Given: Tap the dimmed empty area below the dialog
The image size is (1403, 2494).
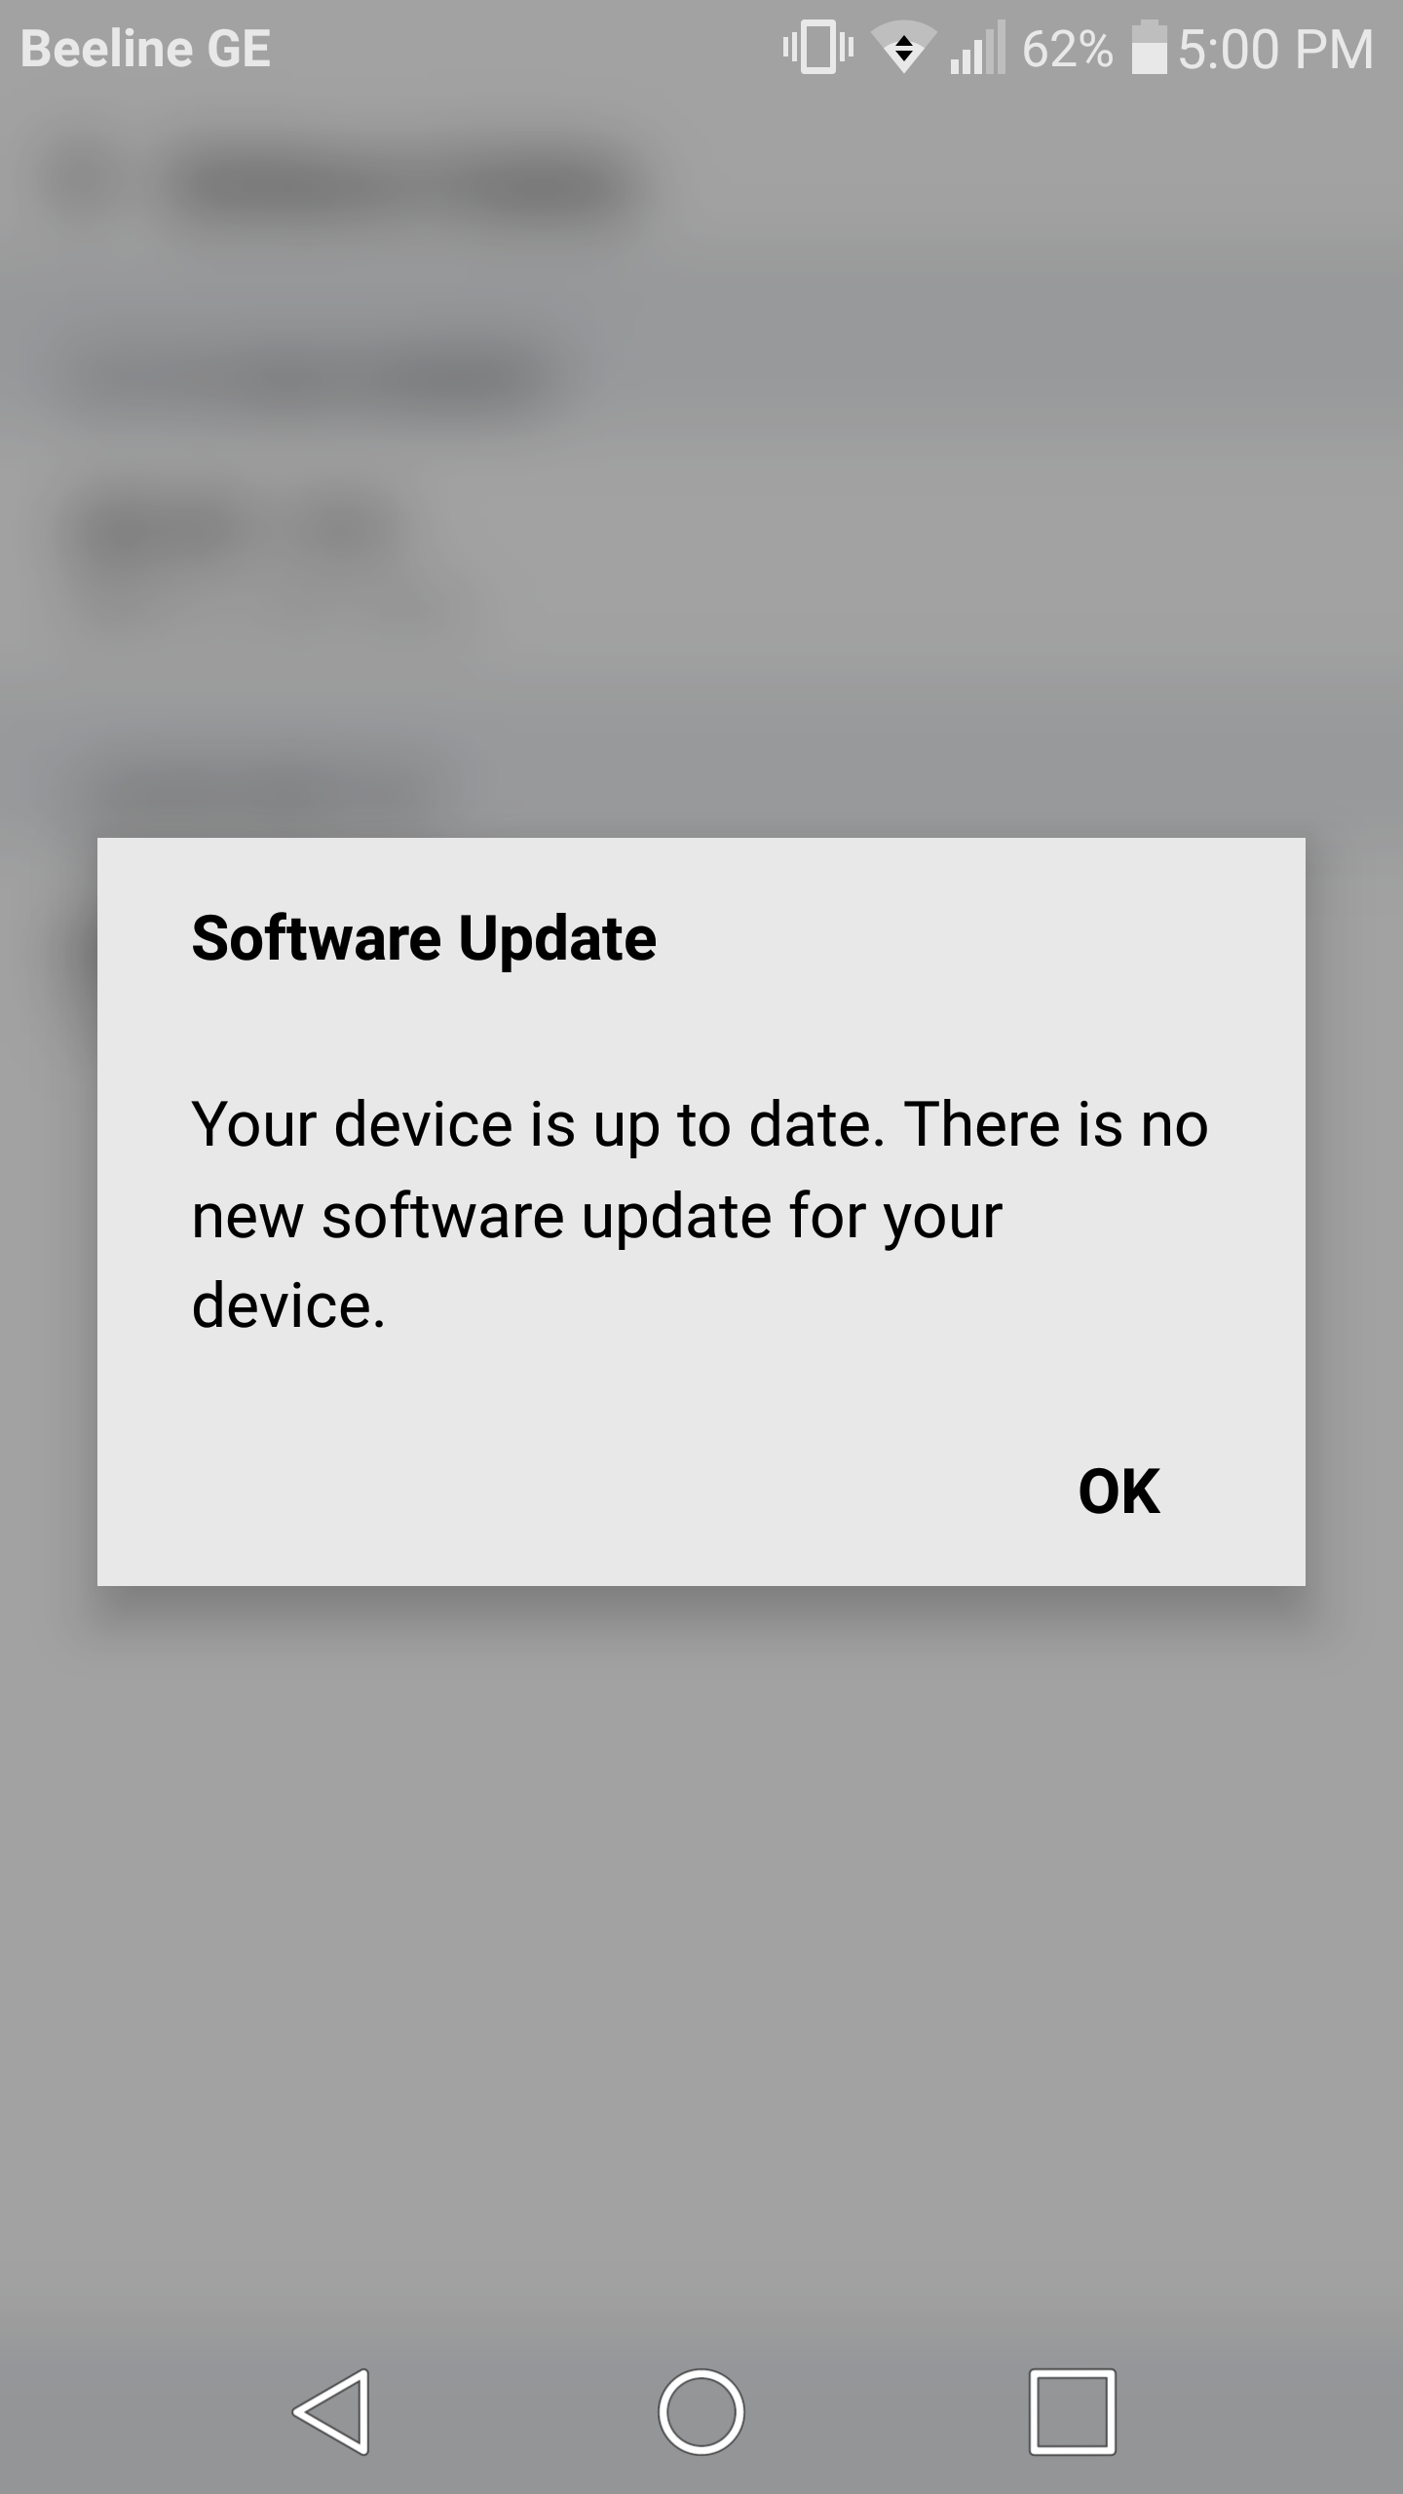Looking at the screenshot, I should [x=701, y=1948].
